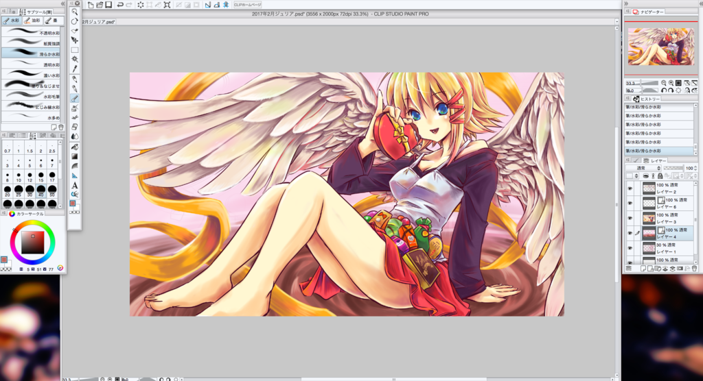Image resolution: width=703 pixels, height=381 pixels.
Task: Select the Text tool (A icon)
Action: (74, 185)
